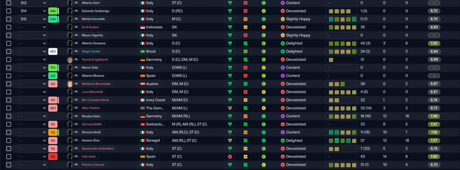
Task: Click Alberto Moreno's Lst status icon
Action: pos(53,76)
